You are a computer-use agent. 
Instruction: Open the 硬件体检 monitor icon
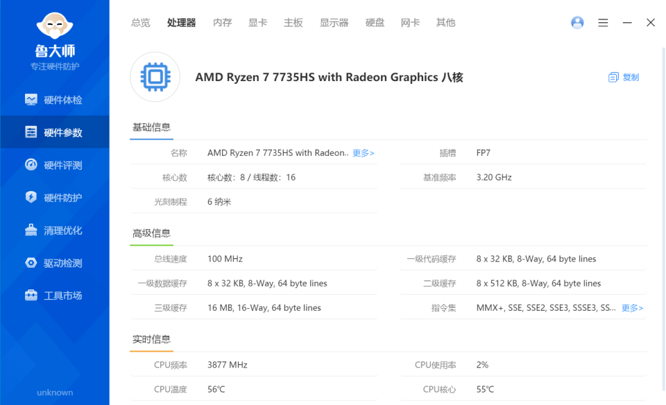point(31,100)
